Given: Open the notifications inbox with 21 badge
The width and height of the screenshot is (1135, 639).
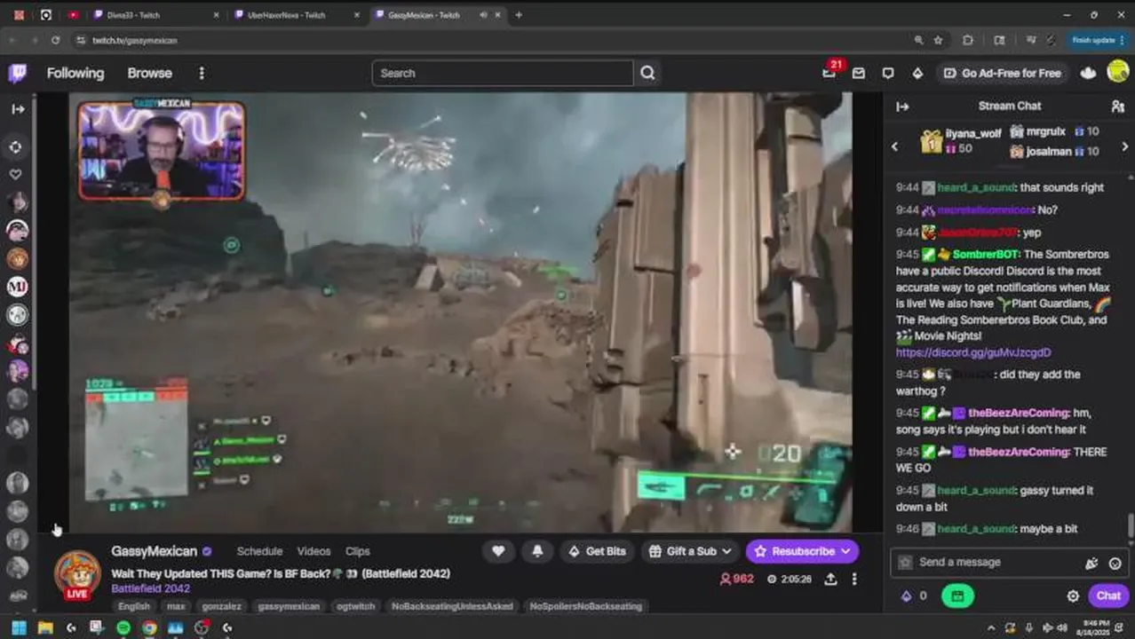Looking at the screenshot, I should click(x=829, y=72).
